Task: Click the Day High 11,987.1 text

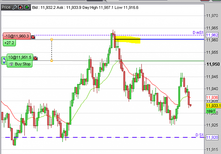Action: [x=98, y=7]
